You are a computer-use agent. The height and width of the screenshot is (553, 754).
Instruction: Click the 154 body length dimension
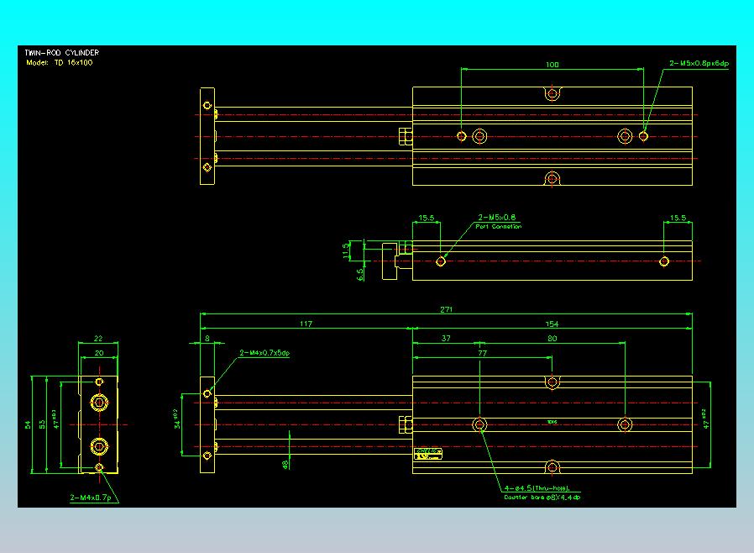coord(552,324)
